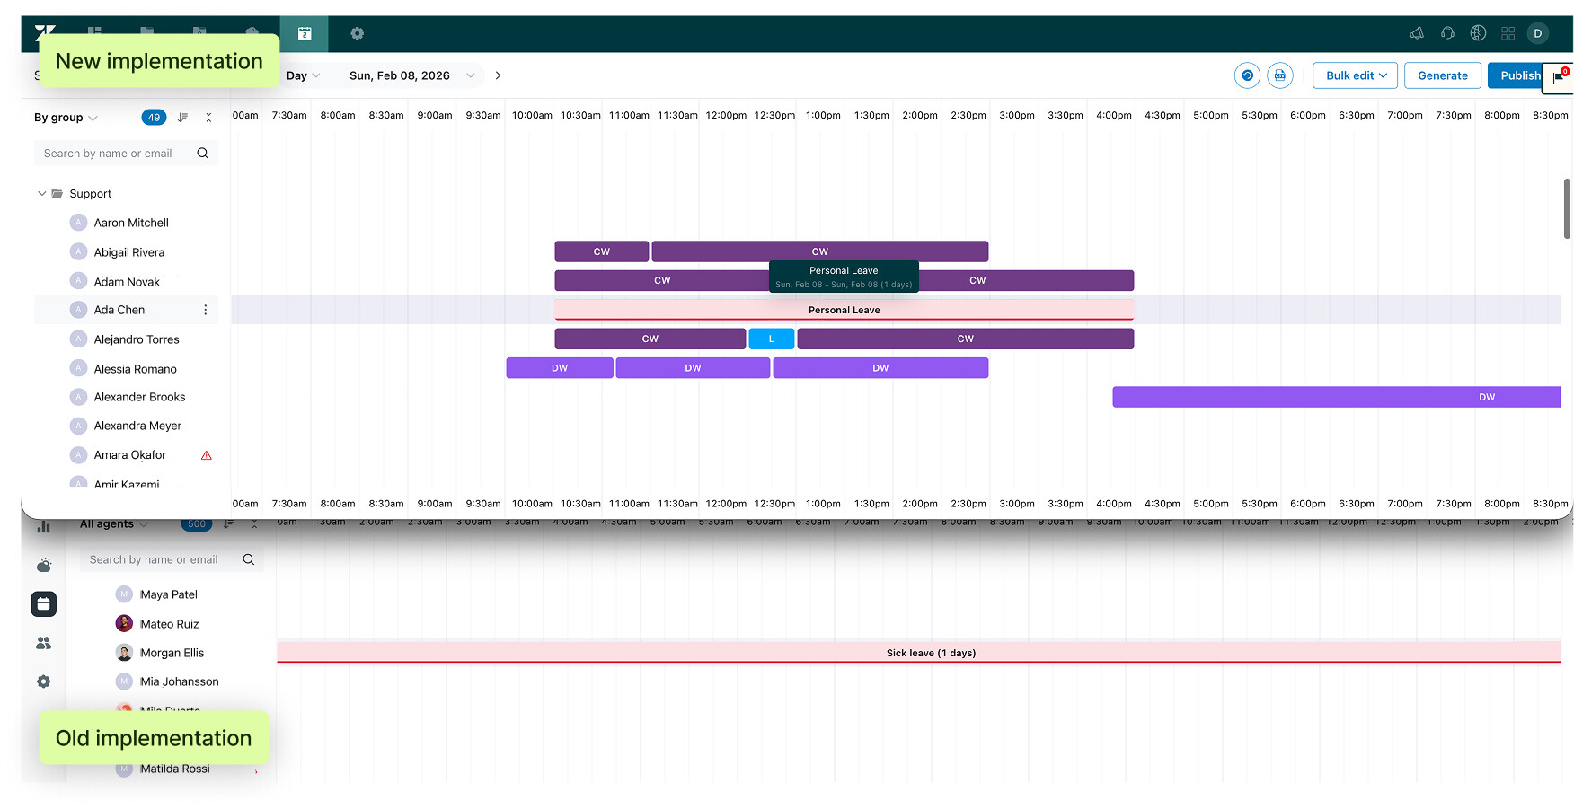
Task: Click the headset support icon in top bar
Action: tap(1447, 33)
